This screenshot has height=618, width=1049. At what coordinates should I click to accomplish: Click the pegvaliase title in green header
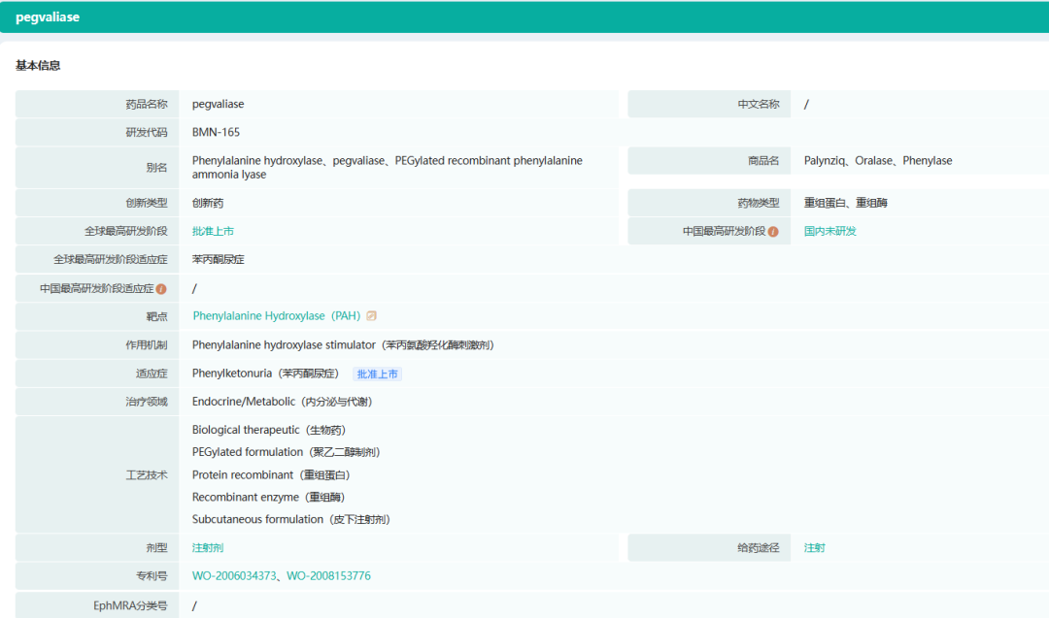[48, 17]
